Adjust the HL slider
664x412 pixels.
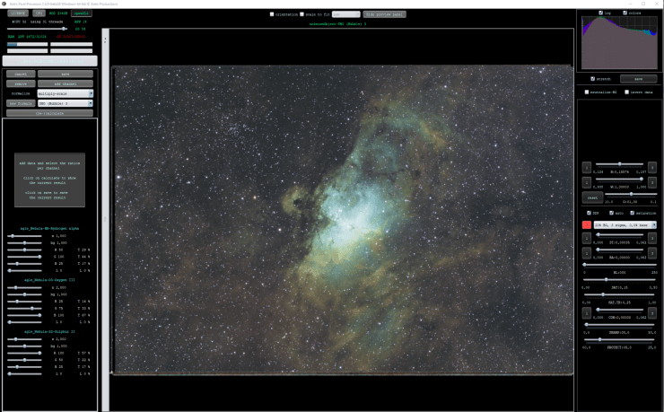620,265
